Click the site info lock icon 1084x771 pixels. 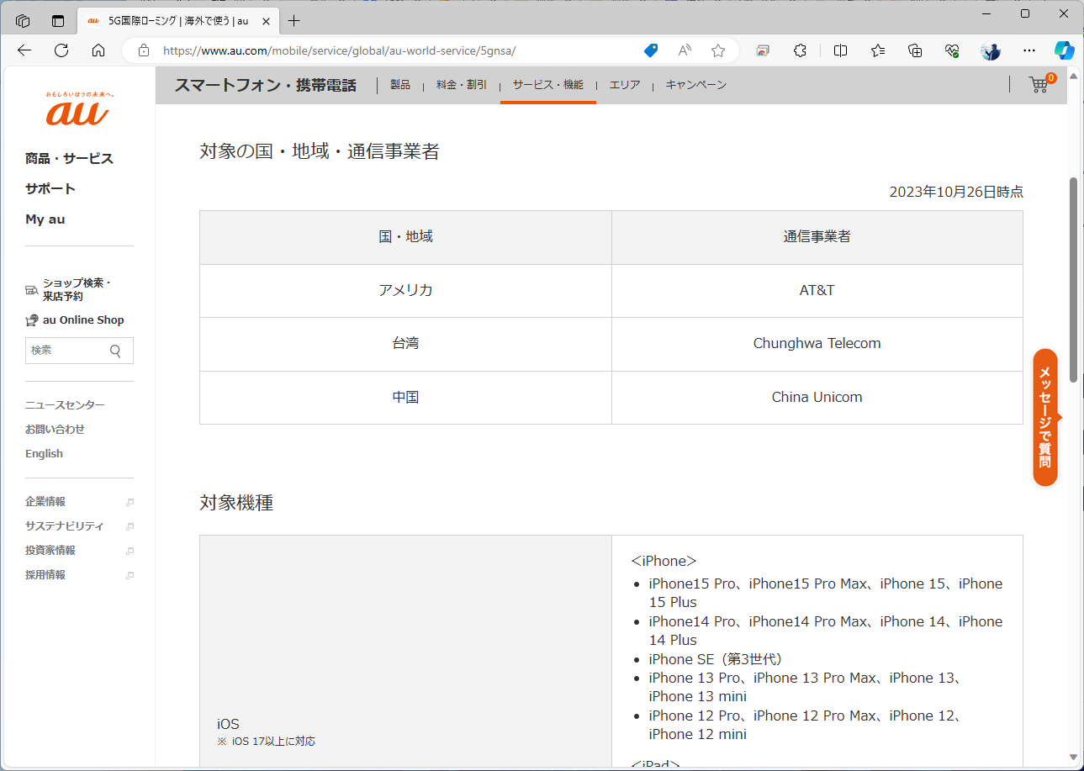[144, 50]
